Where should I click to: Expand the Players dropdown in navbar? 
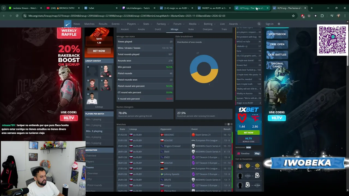click(x=133, y=24)
